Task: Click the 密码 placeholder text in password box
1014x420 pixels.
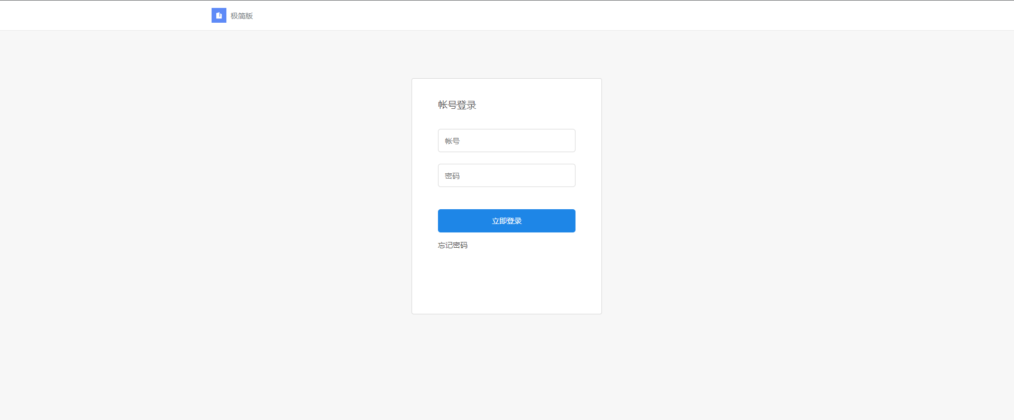Action: 452,176
